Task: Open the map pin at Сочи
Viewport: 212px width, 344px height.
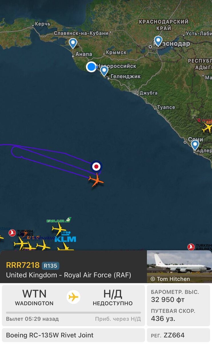Action: pyautogui.click(x=195, y=145)
